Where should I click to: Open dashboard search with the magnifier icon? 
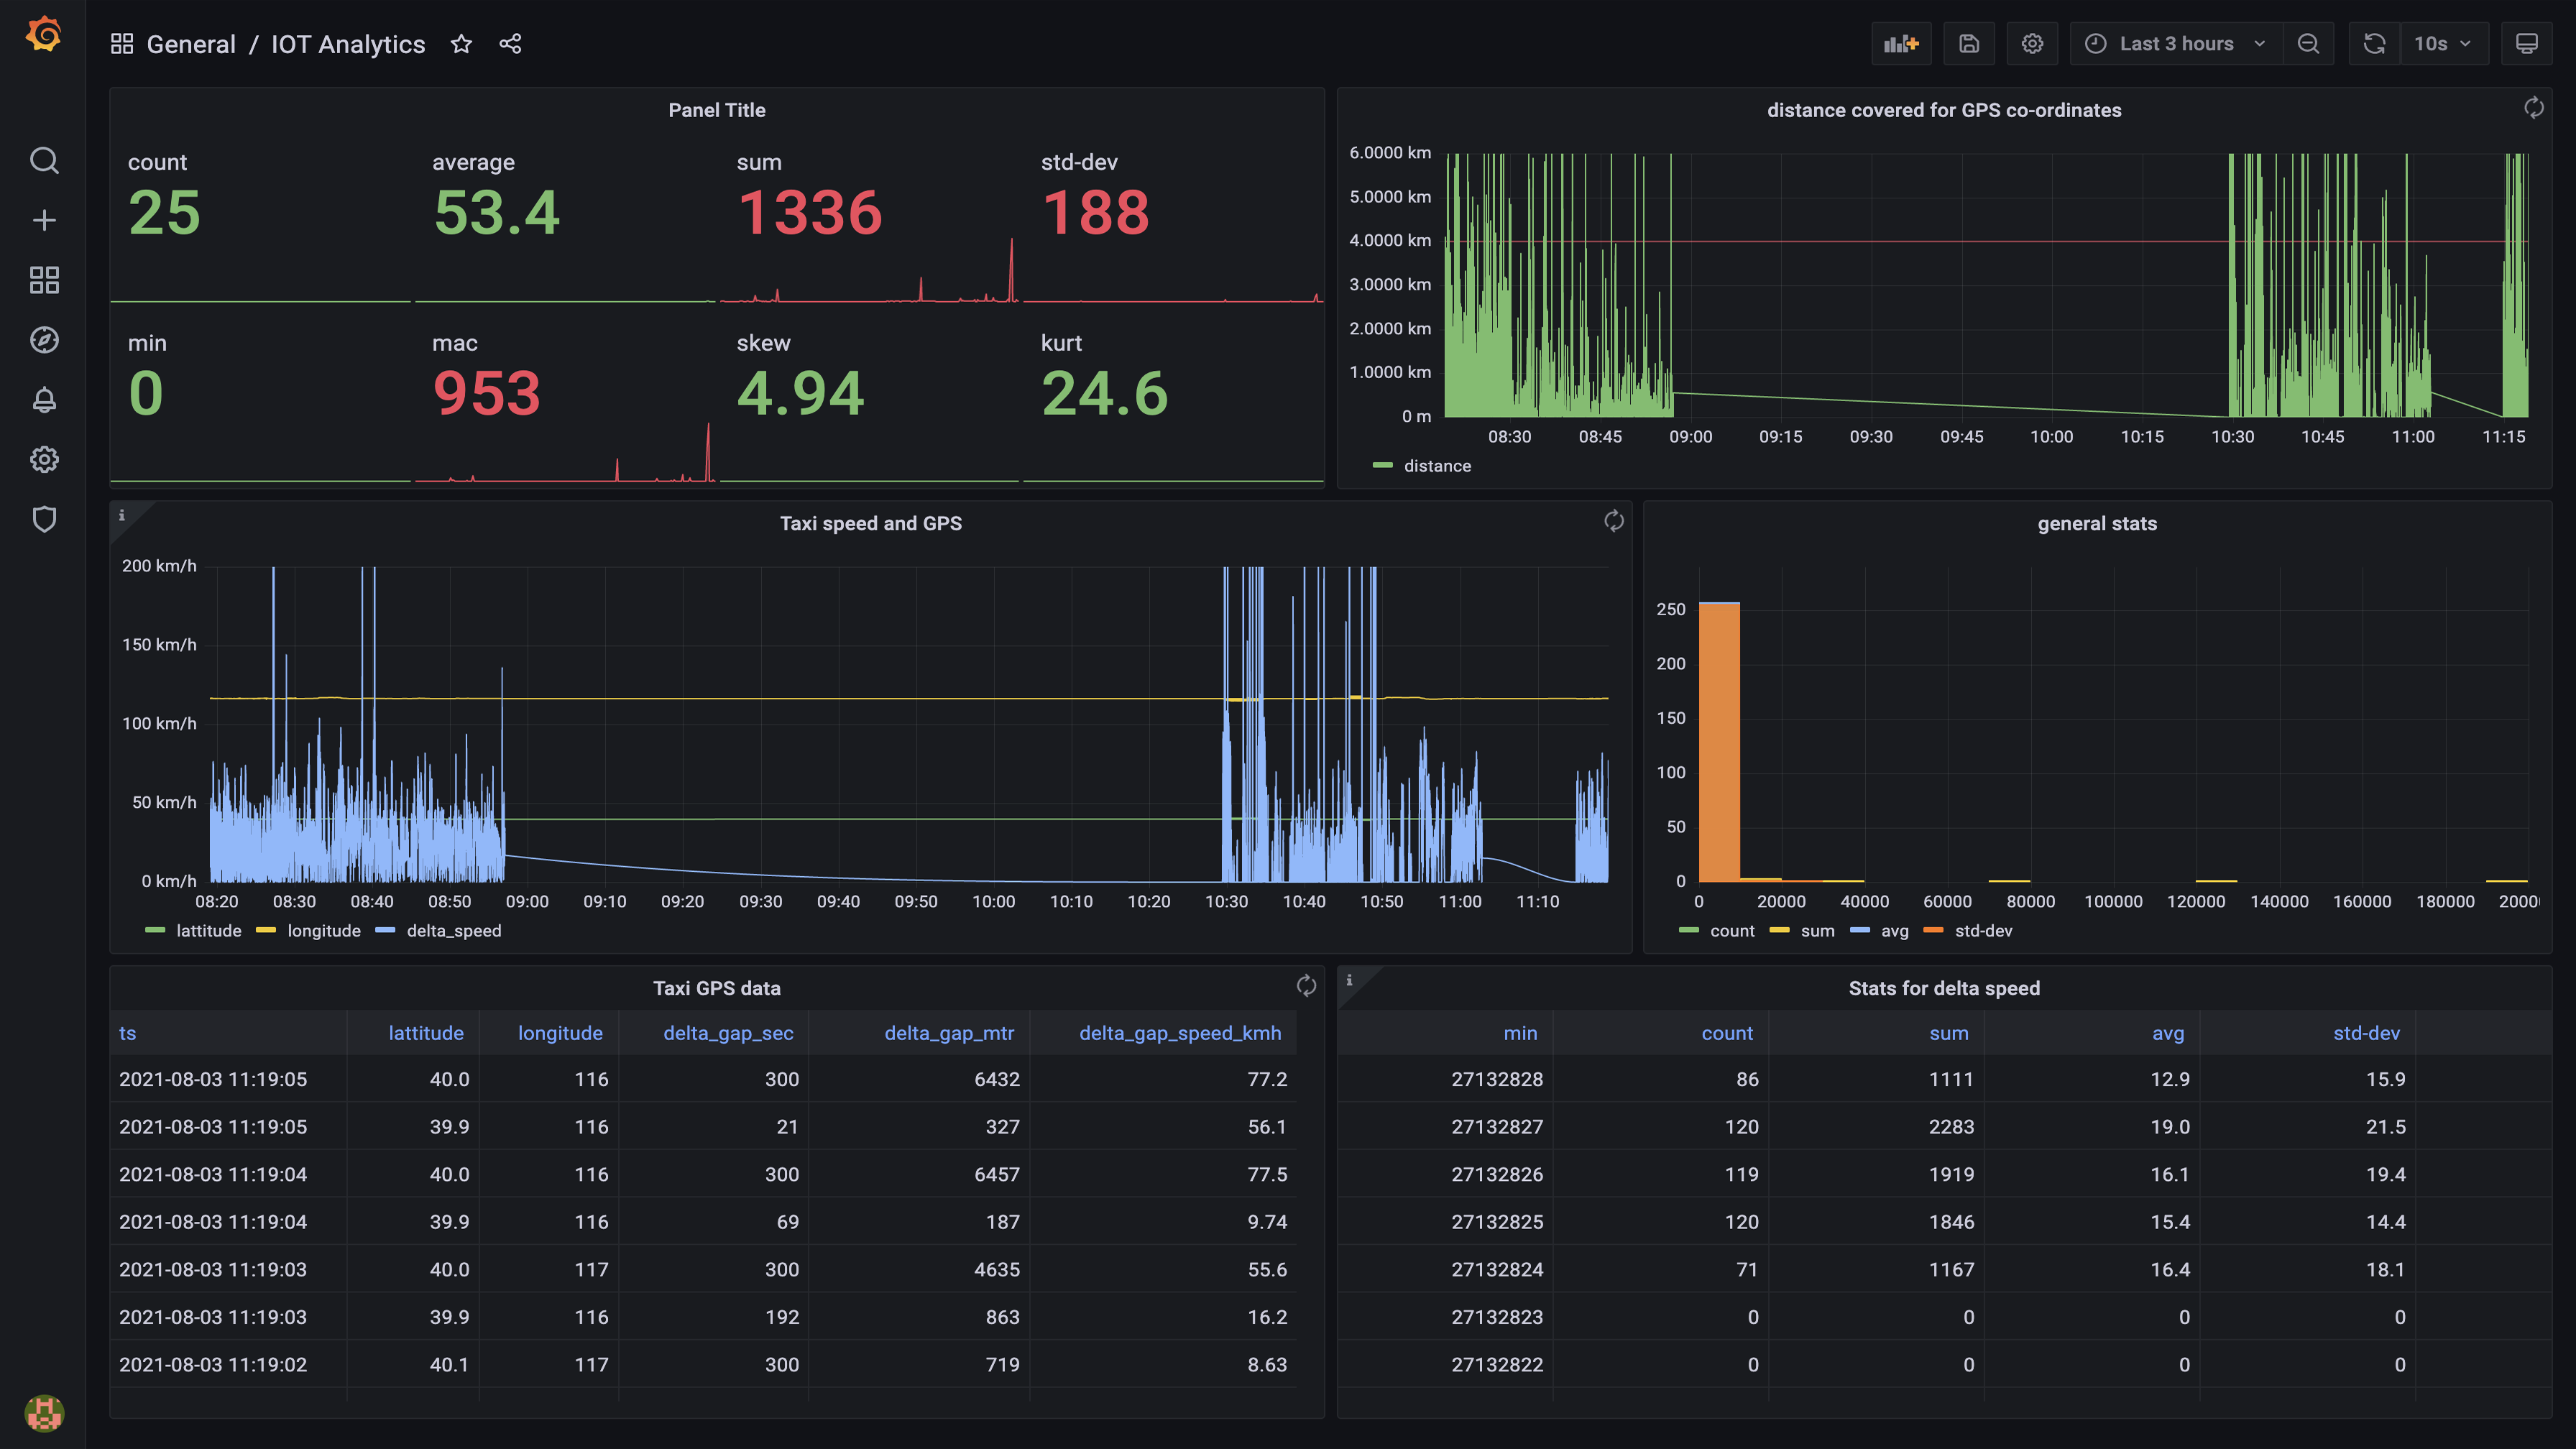point(44,160)
